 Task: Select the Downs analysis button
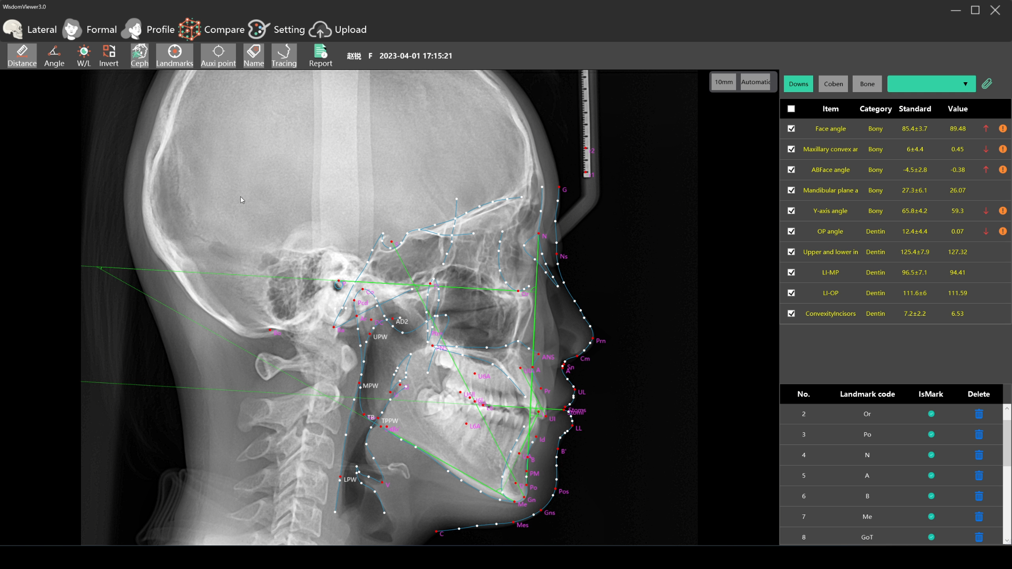click(798, 84)
